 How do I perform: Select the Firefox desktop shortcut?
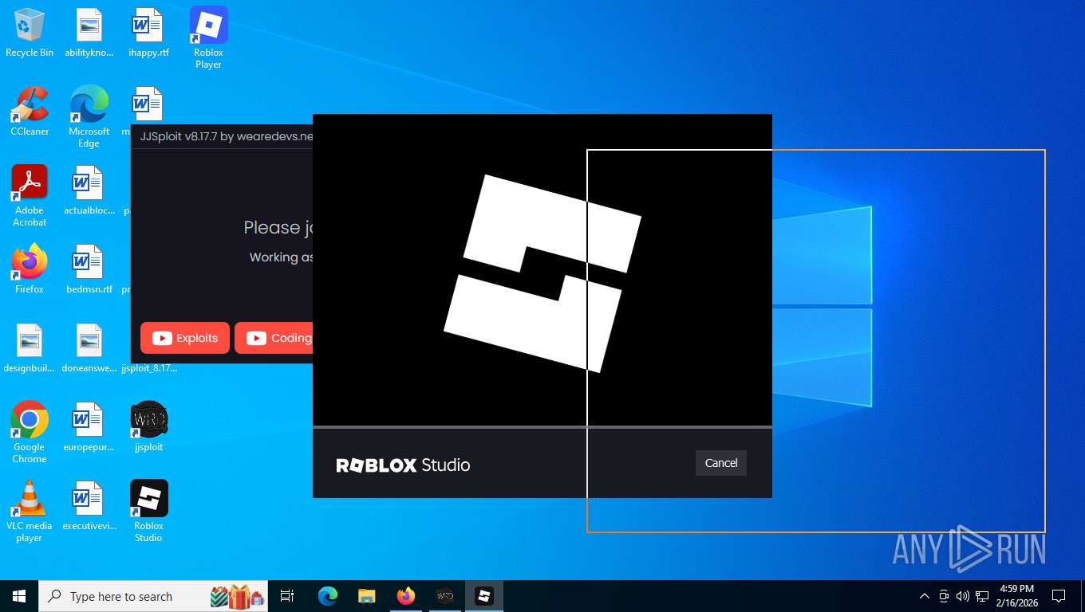pos(30,269)
